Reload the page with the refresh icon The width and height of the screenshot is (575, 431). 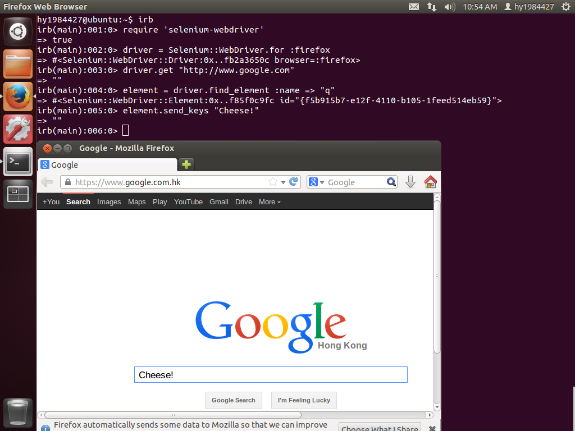coord(293,182)
